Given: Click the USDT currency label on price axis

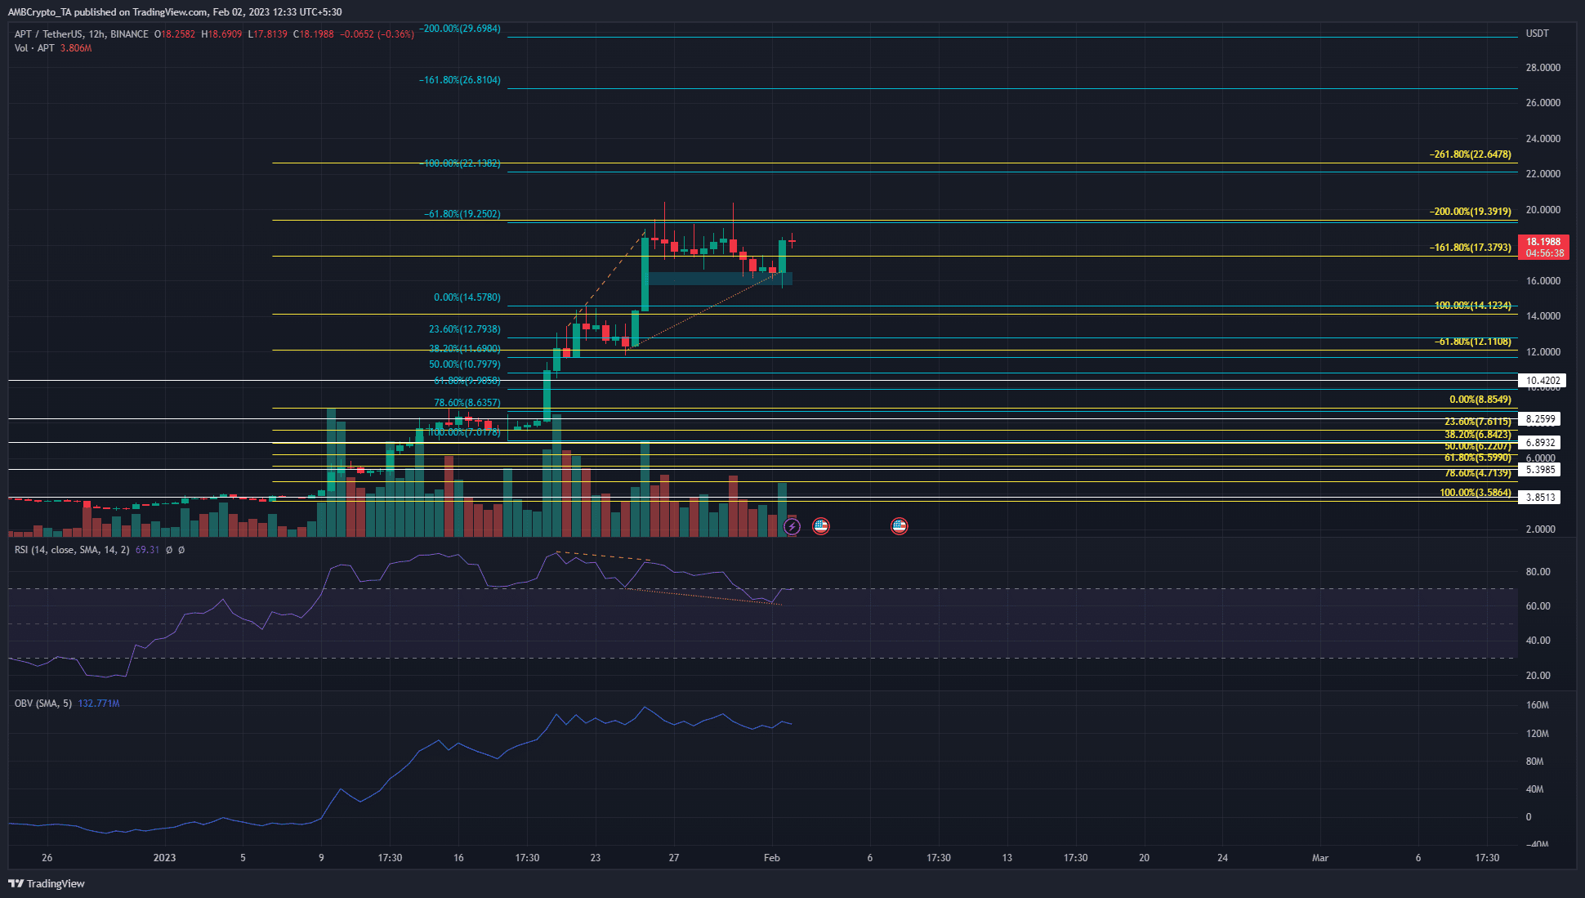Looking at the screenshot, I should tap(1537, 34).
